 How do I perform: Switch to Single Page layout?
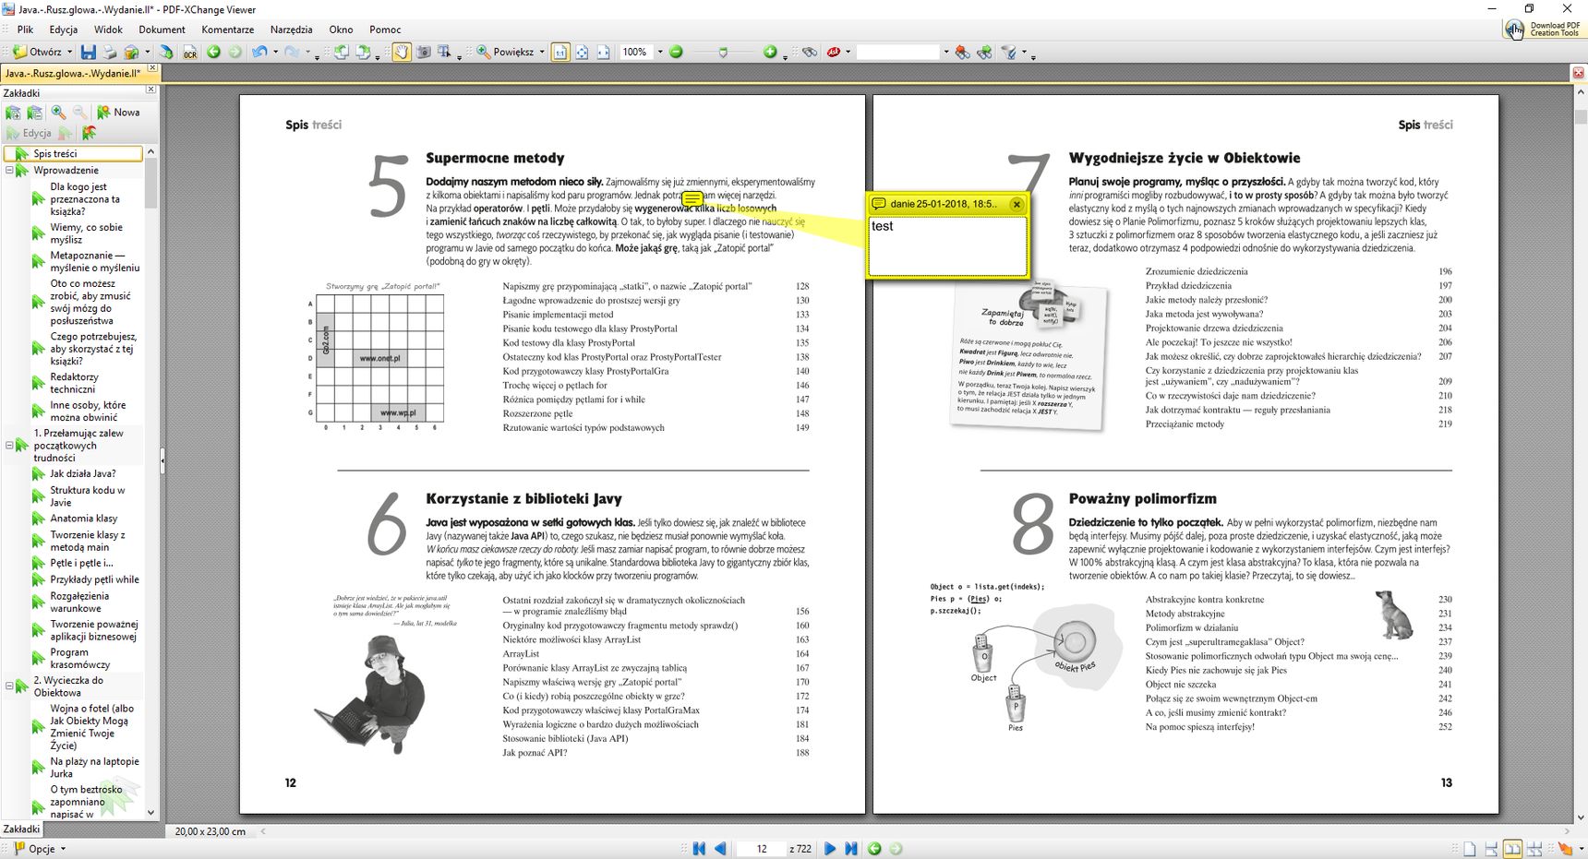pyautogui.click(x=1469, y=848)
